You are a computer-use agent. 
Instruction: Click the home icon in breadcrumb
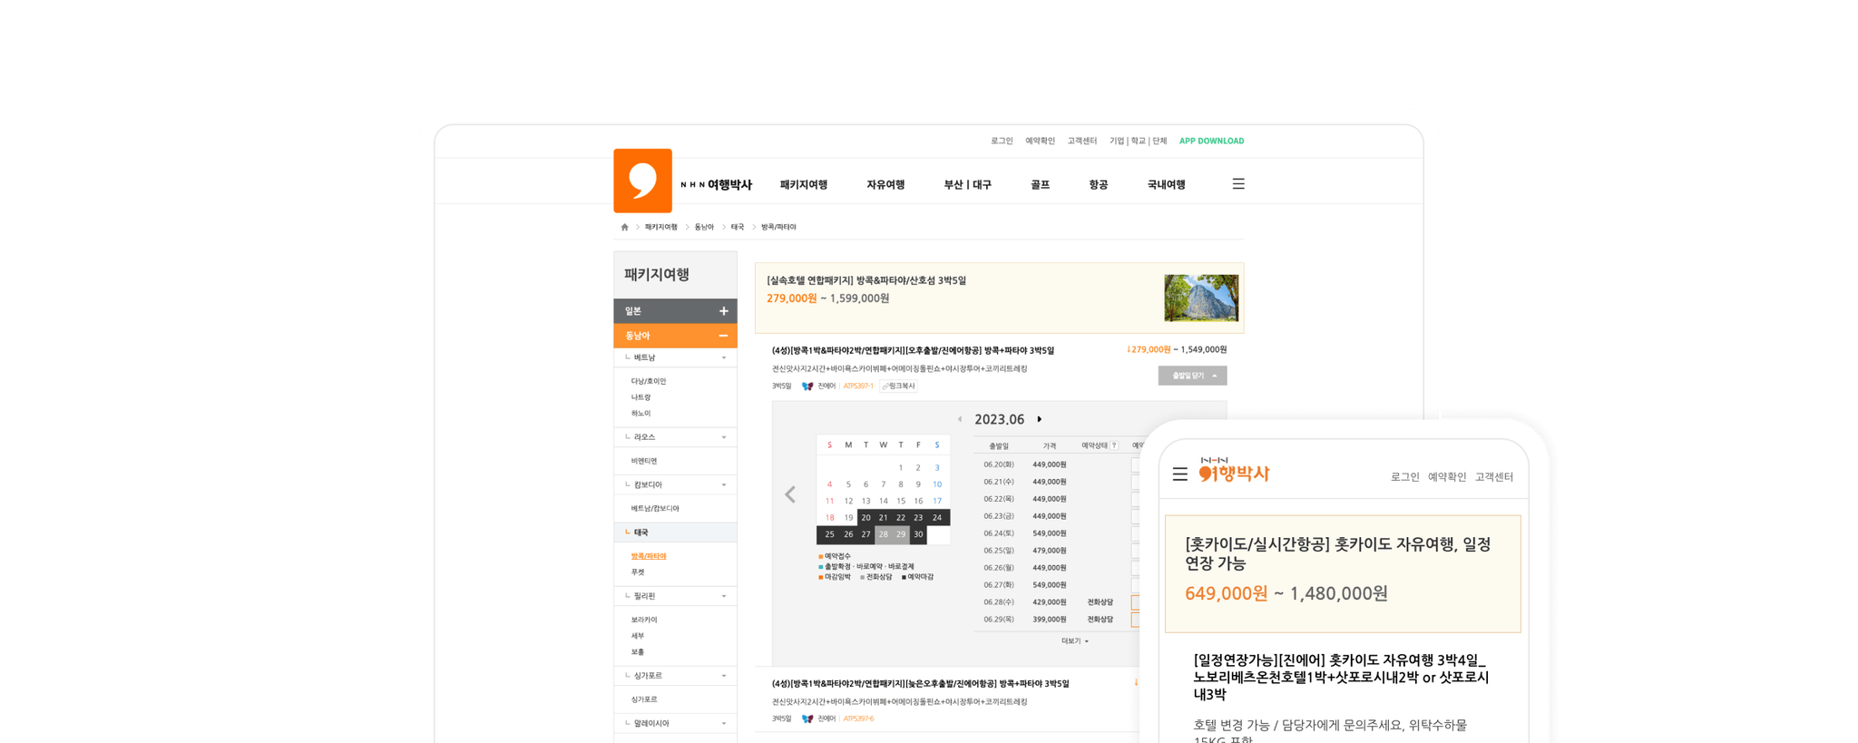point(624,227)
